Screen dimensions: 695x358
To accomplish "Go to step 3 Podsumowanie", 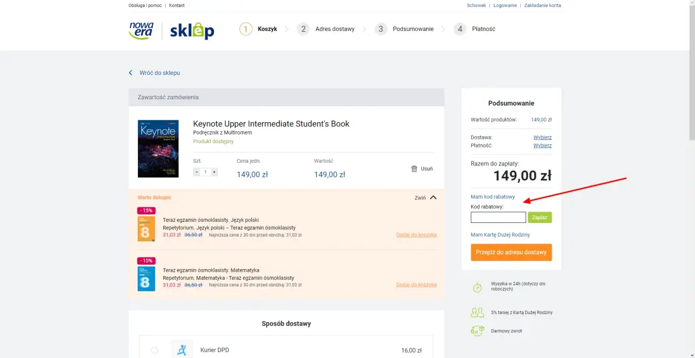I will tap(404, 29).
